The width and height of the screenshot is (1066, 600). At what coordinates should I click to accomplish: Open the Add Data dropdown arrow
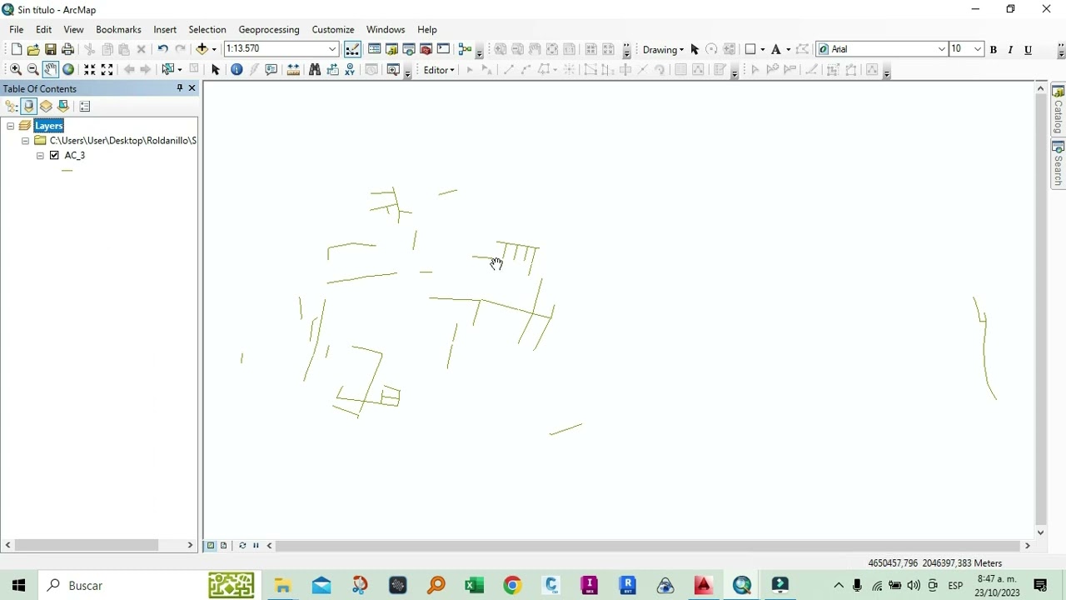(x=214, y=49)
